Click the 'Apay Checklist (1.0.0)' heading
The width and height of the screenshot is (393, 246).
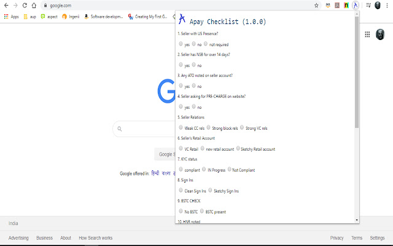point(228,22)
